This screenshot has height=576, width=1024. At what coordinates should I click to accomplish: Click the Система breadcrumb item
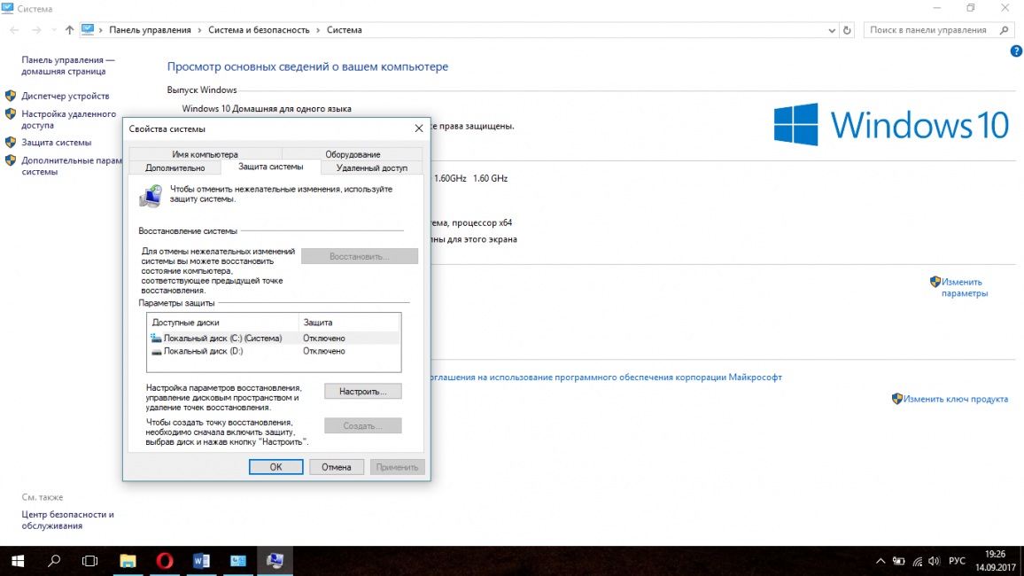coord(345,30)
